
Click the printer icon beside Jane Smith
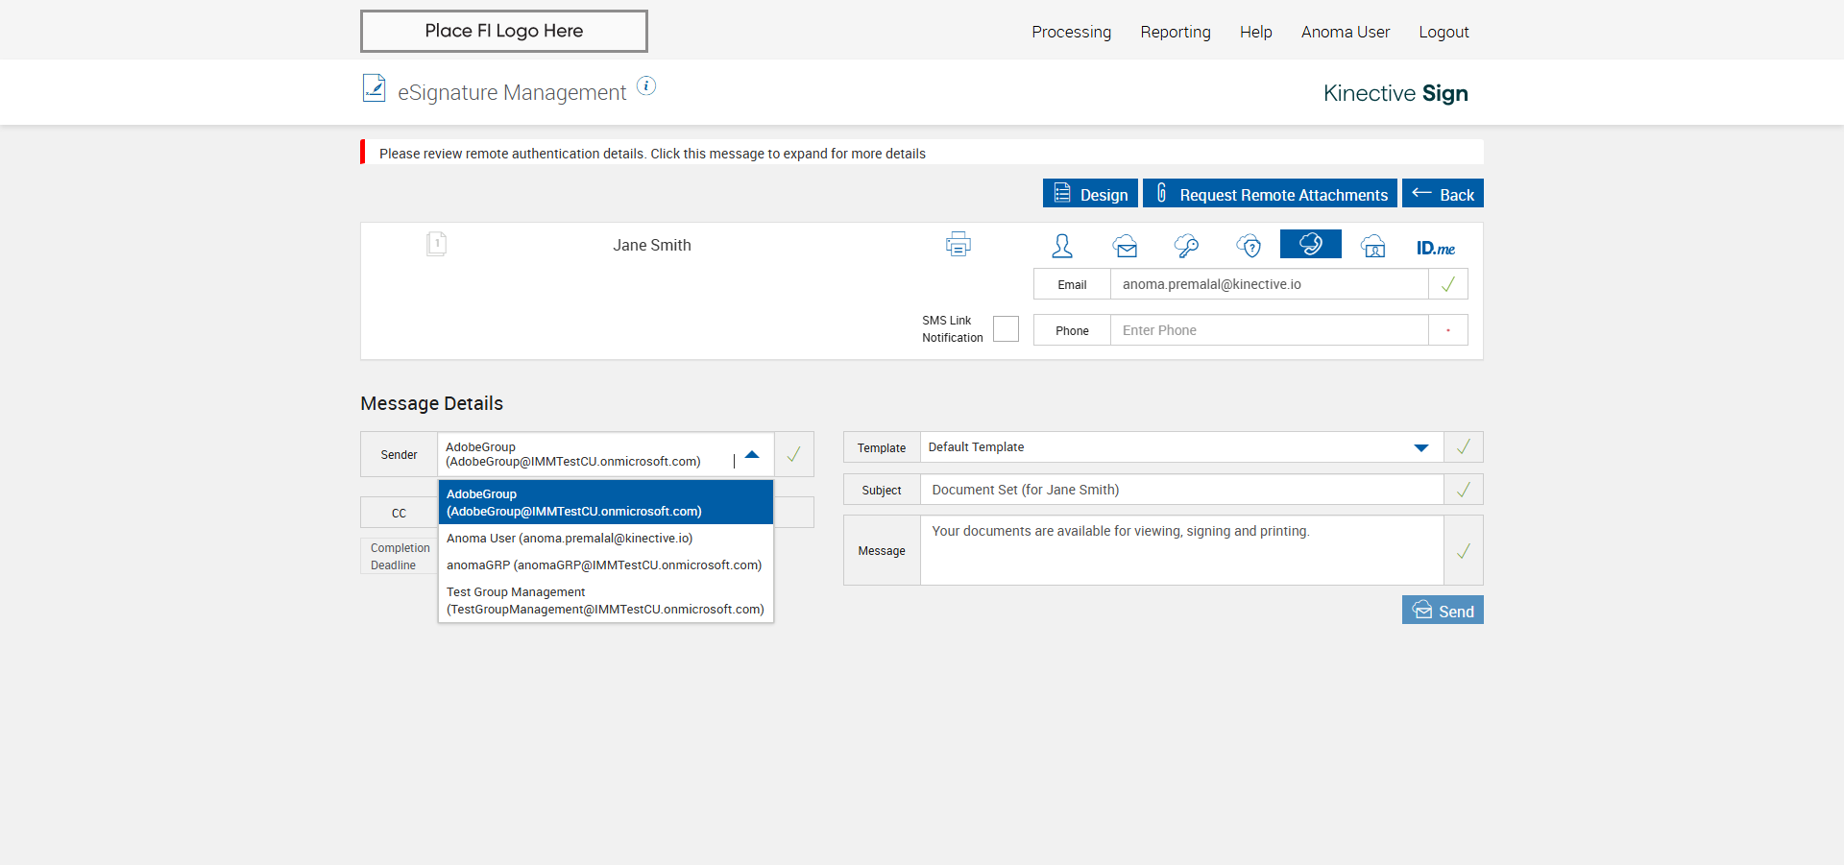coord(958,245)
